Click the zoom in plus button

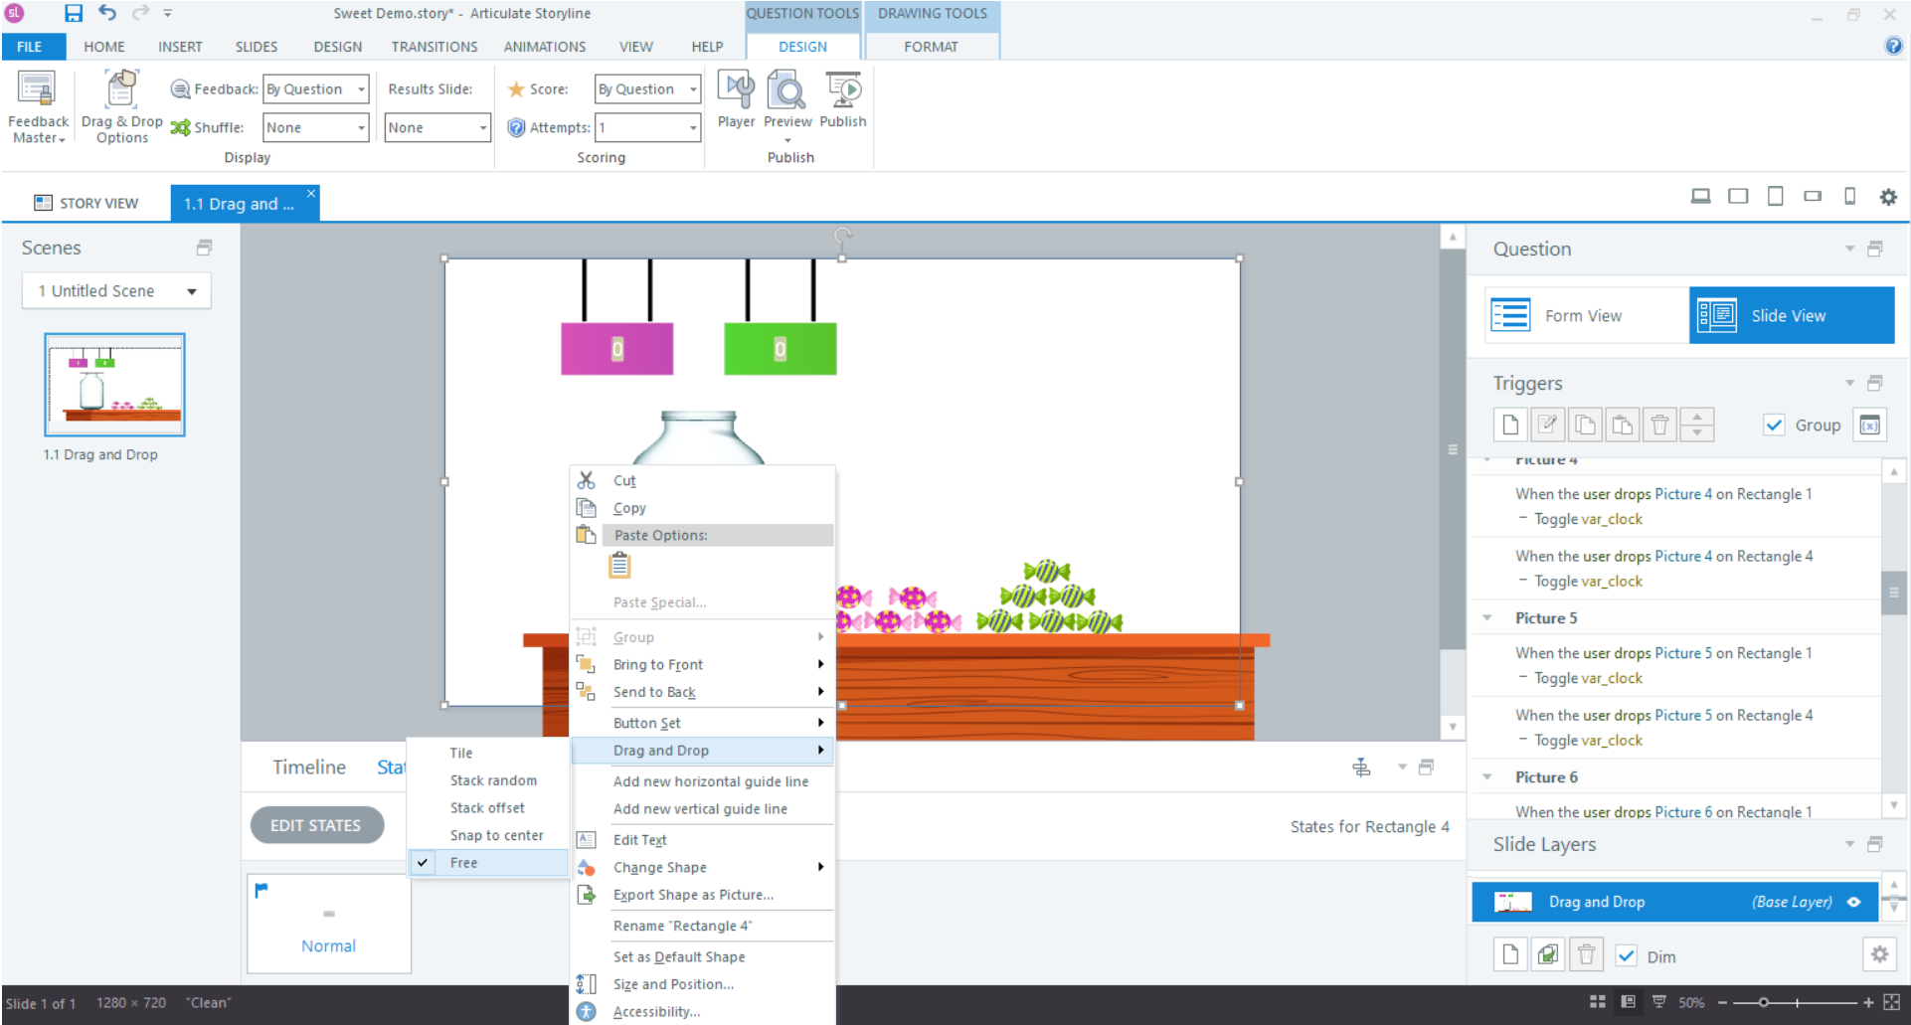tap(1868, 1002)
